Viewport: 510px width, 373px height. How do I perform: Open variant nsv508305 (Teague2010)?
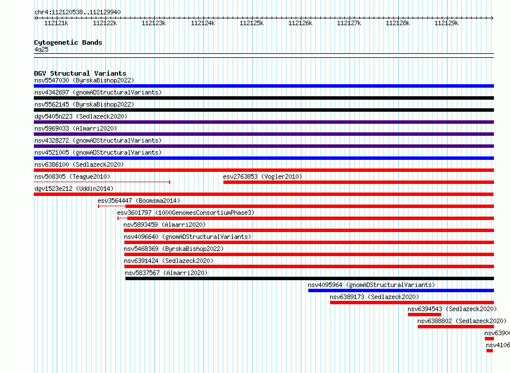click(x=72, y=176)
